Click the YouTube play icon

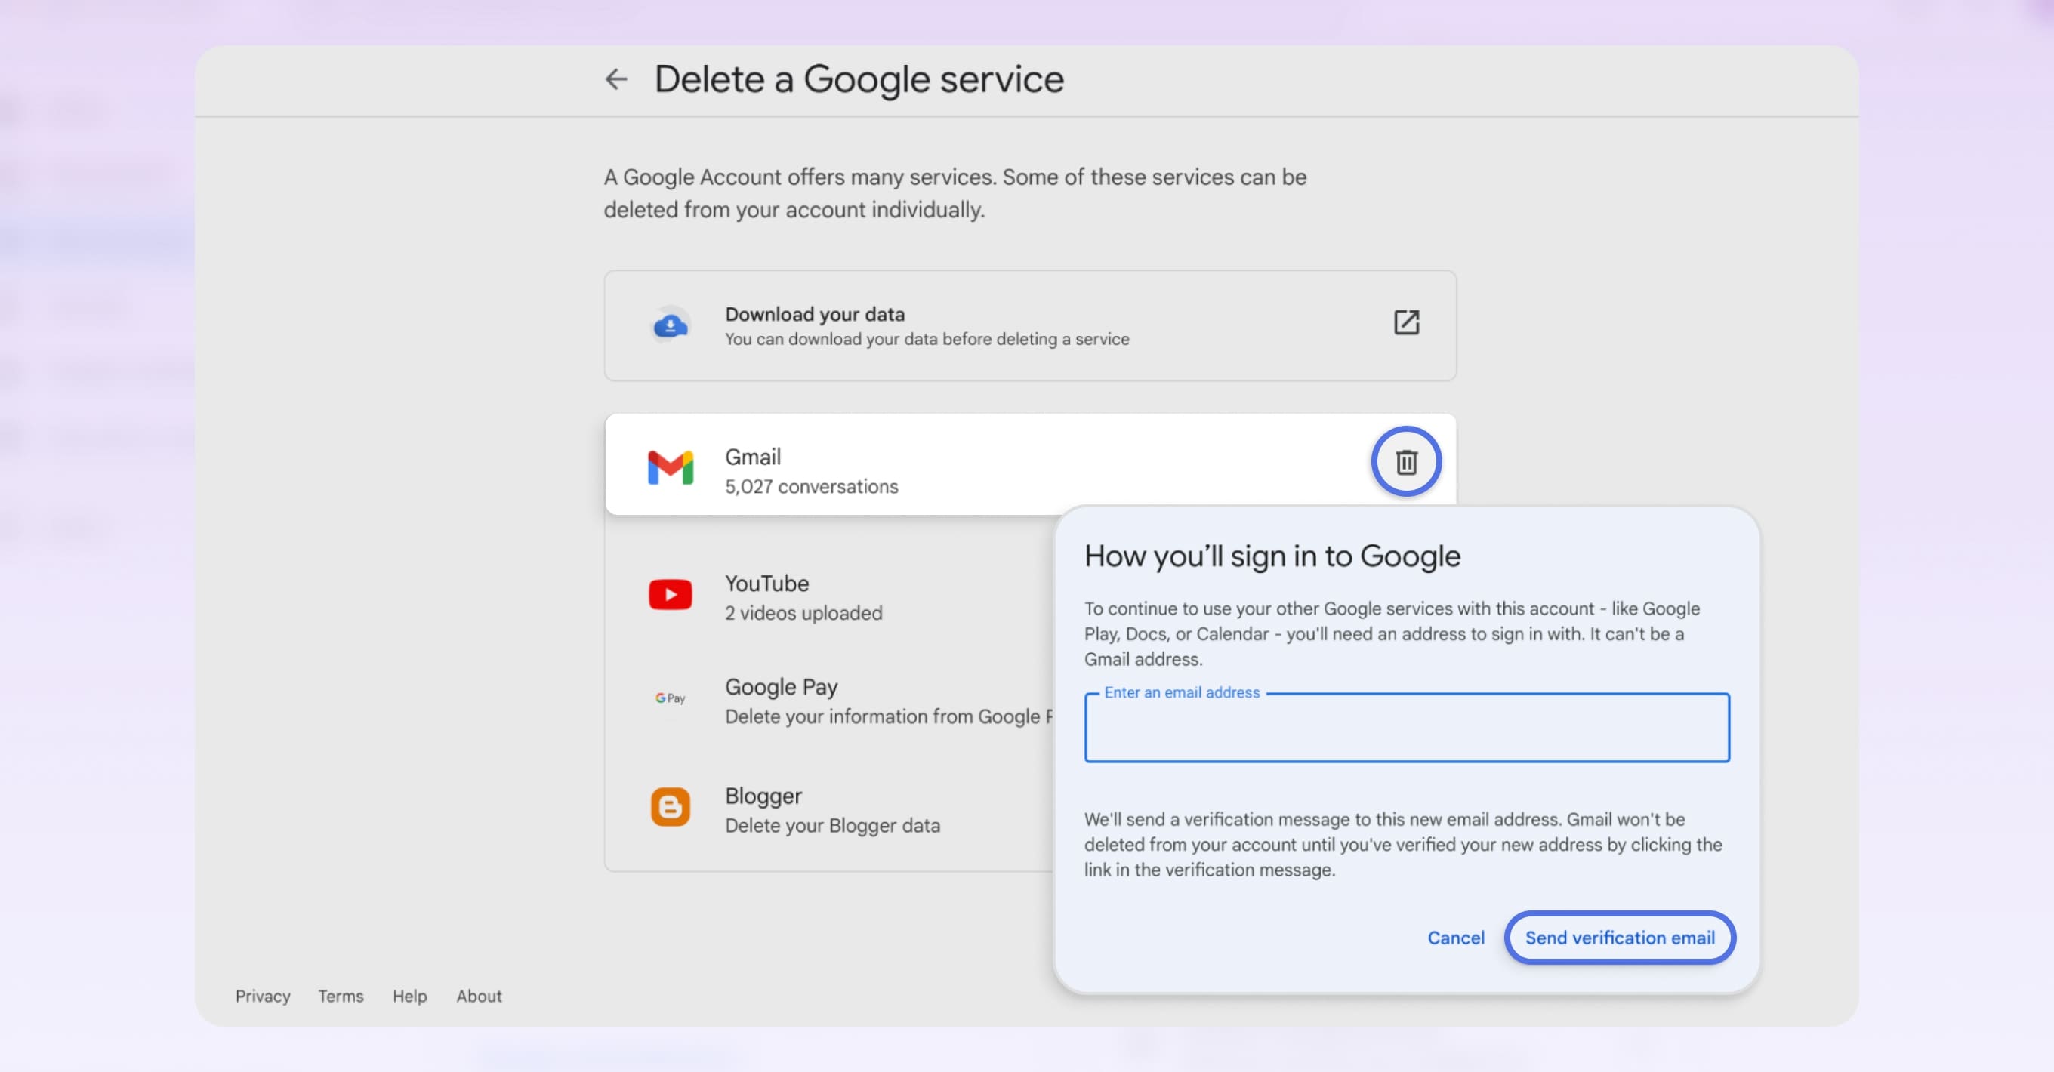[670, 594]
